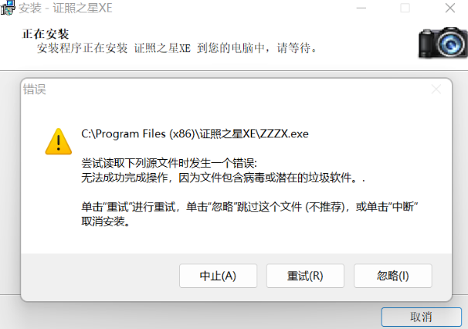Viewport: 468px width, 329px height.
Task: Click the 正在安装 heading
Action: pyautogui.click(x=46, y=34)
